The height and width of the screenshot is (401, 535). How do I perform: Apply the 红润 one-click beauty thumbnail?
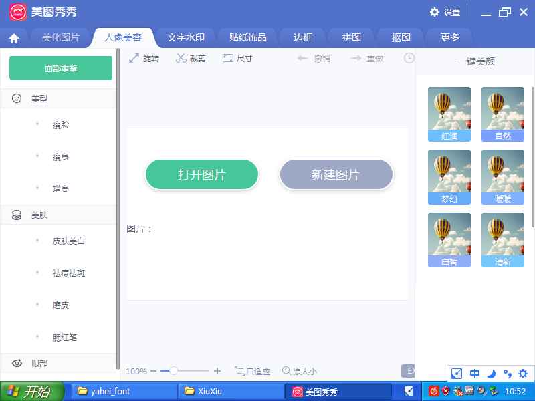[x=449, y=114]
